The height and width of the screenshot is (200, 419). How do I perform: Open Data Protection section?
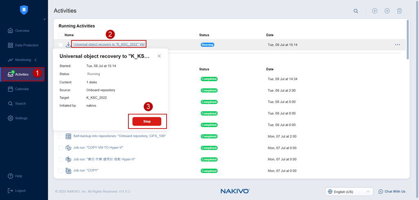pyautogui.click(x=23, y=45)
